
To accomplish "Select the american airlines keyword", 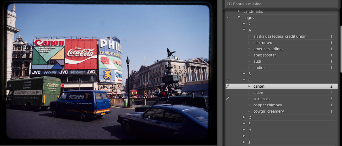I will pyautogui.click(x=268, y=49).
